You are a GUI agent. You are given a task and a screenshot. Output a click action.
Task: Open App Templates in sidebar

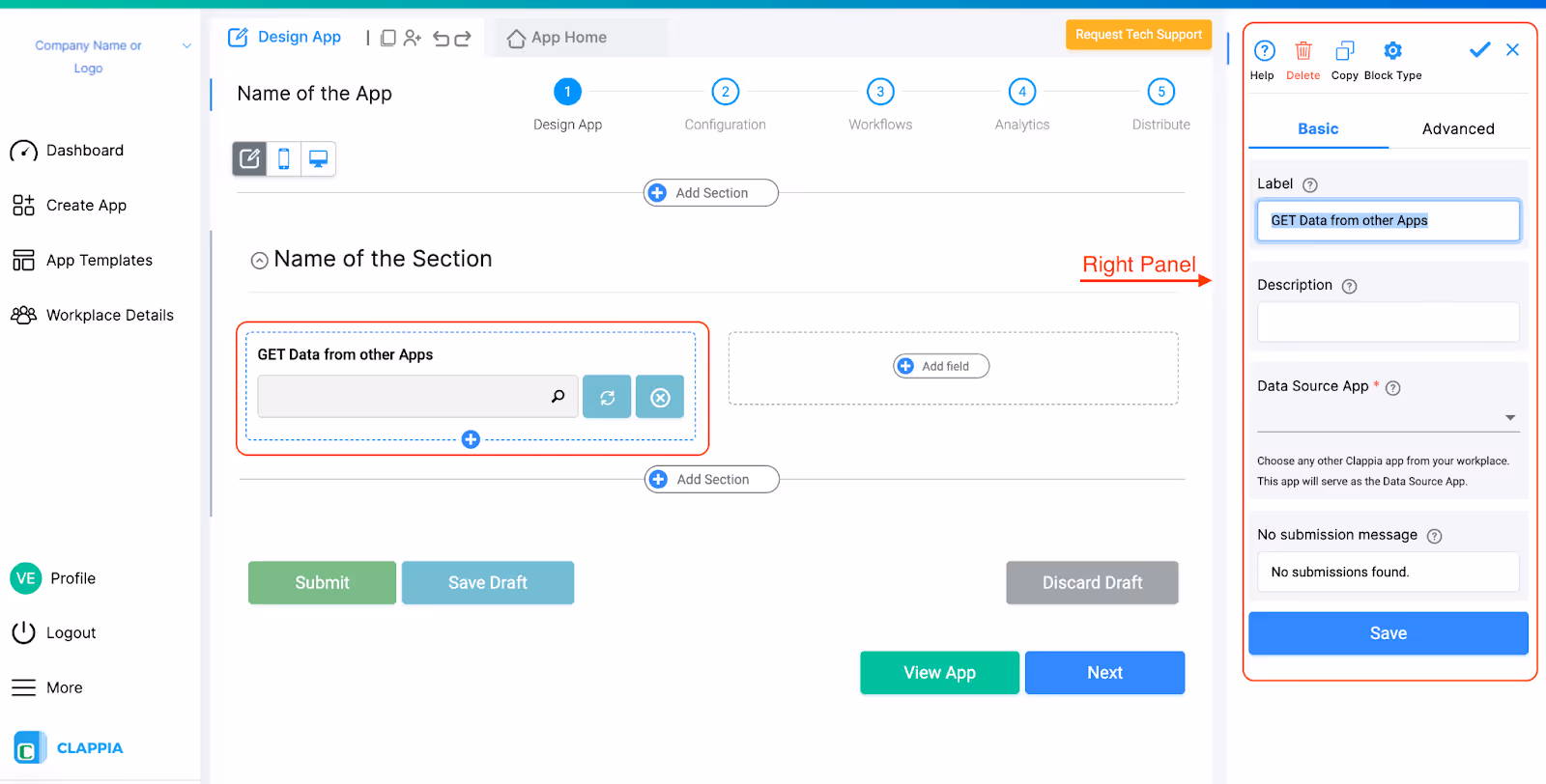(x=82, y=261)
